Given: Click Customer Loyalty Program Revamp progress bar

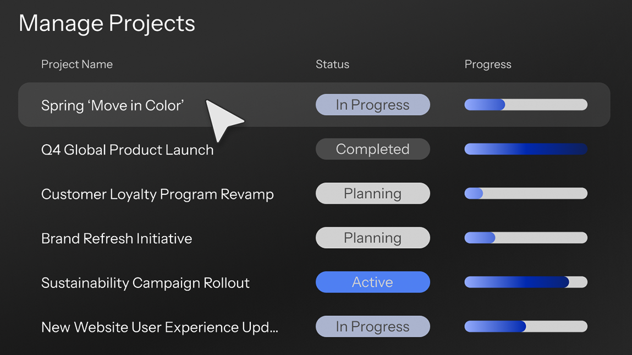Looking at the screenshot, I should point(526,194).
